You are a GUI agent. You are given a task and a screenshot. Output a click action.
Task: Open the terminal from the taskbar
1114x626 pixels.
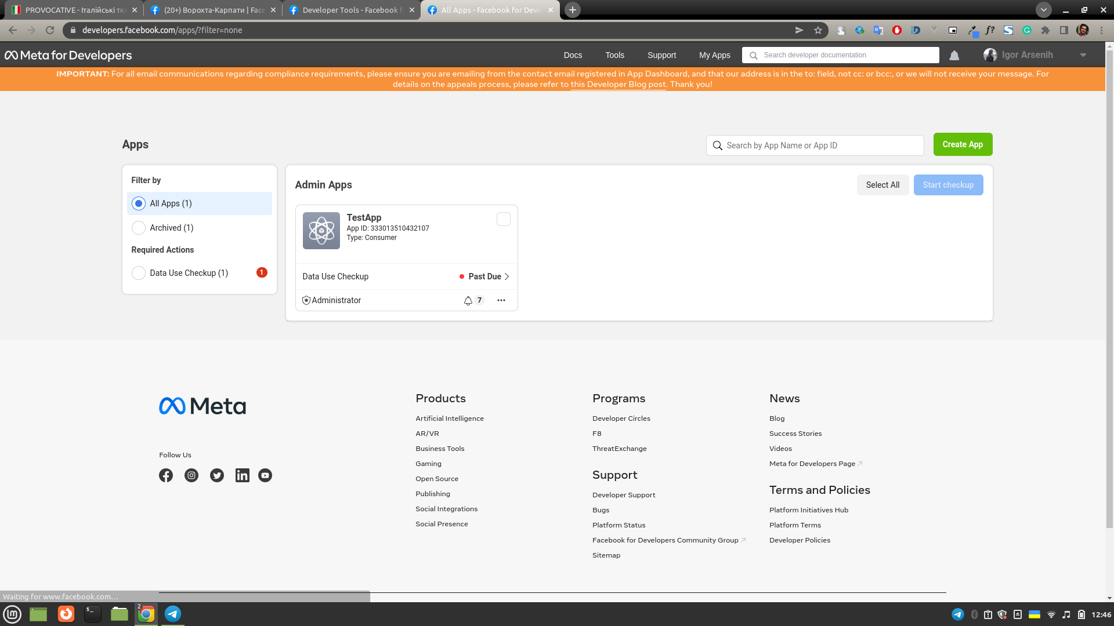[x=93, y=614]
